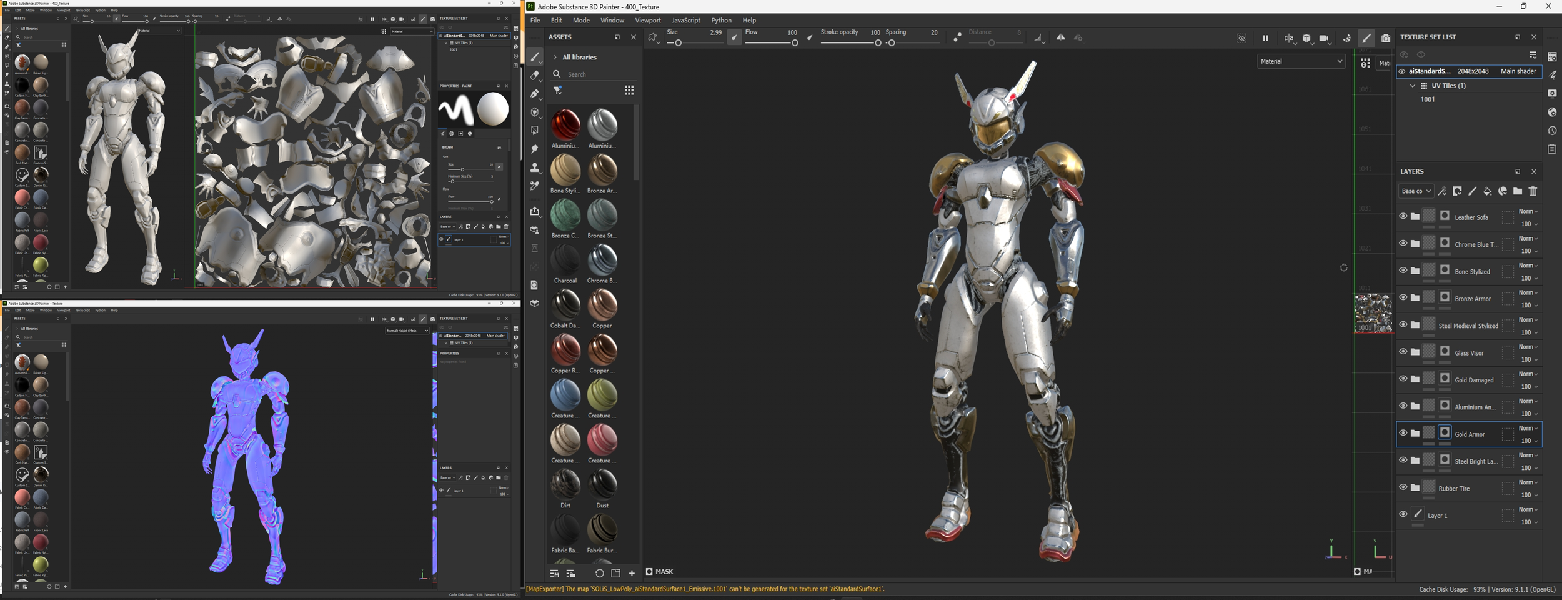Open the Python menu
The image size is (1562, 600).
coord(721,20)
